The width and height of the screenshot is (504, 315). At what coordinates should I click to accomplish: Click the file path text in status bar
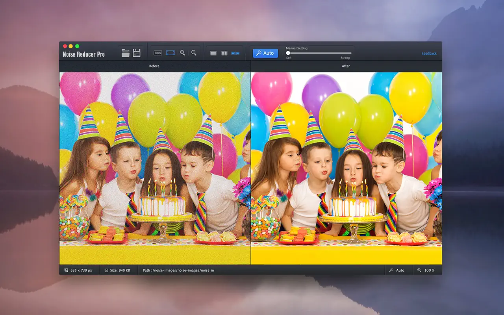coord(178,270)
